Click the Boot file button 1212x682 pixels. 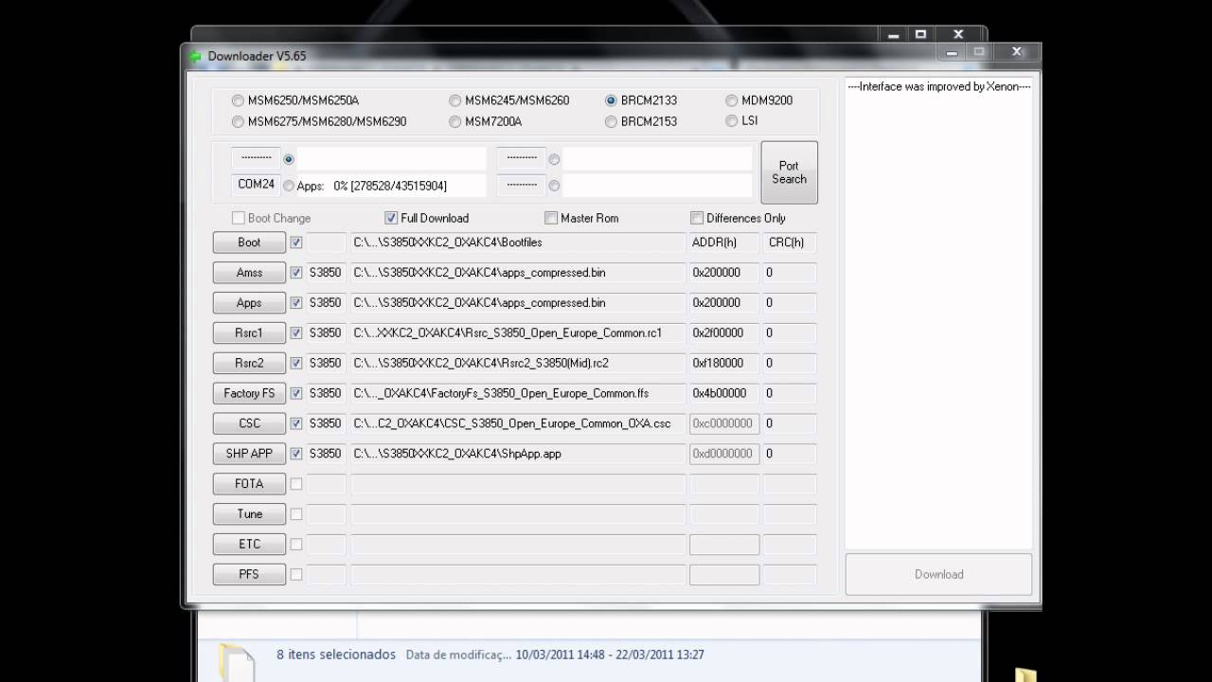click(x=249, y=242)
